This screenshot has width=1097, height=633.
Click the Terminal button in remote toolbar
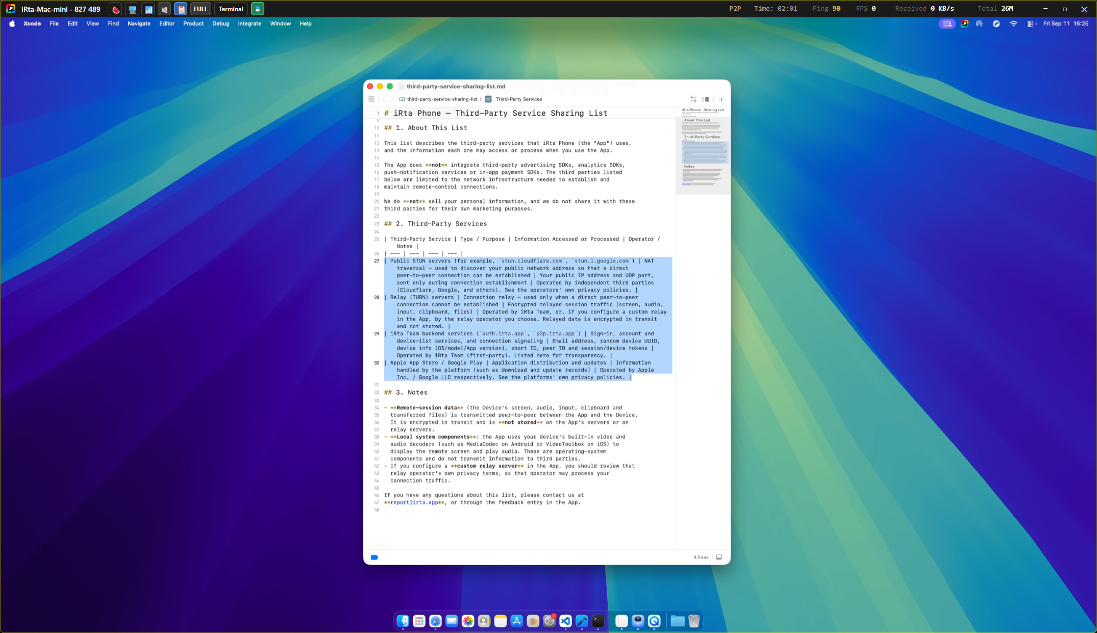231,9
